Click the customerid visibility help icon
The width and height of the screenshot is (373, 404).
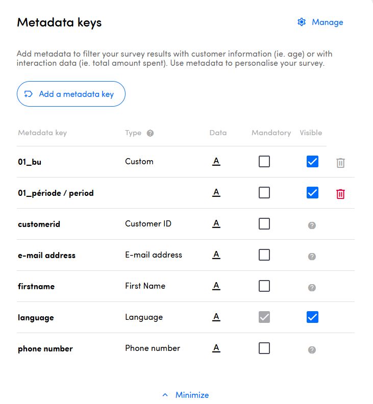click(312, 225)
